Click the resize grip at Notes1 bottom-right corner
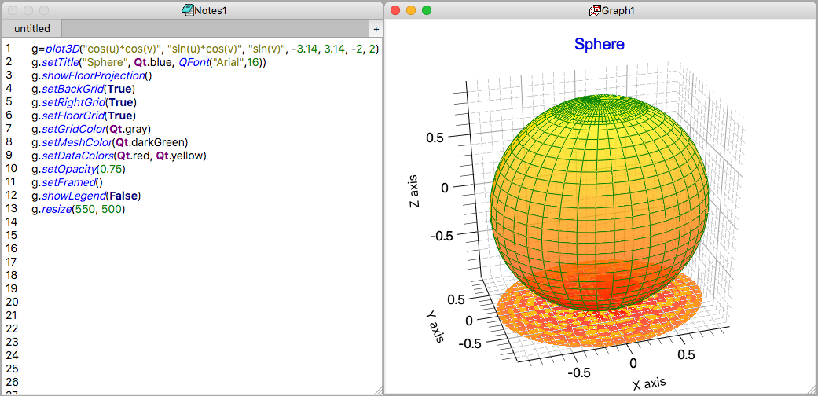This screenshot has height=396, width=818. pos(378,390)
